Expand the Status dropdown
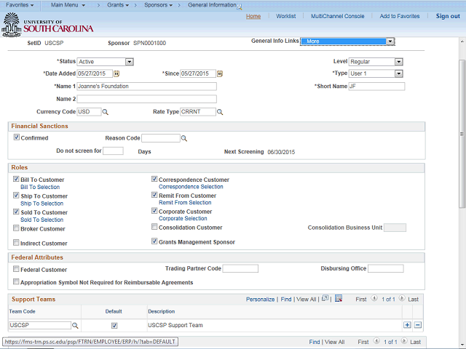The height and width of the screenshot is (349, 466). [129, 62]
